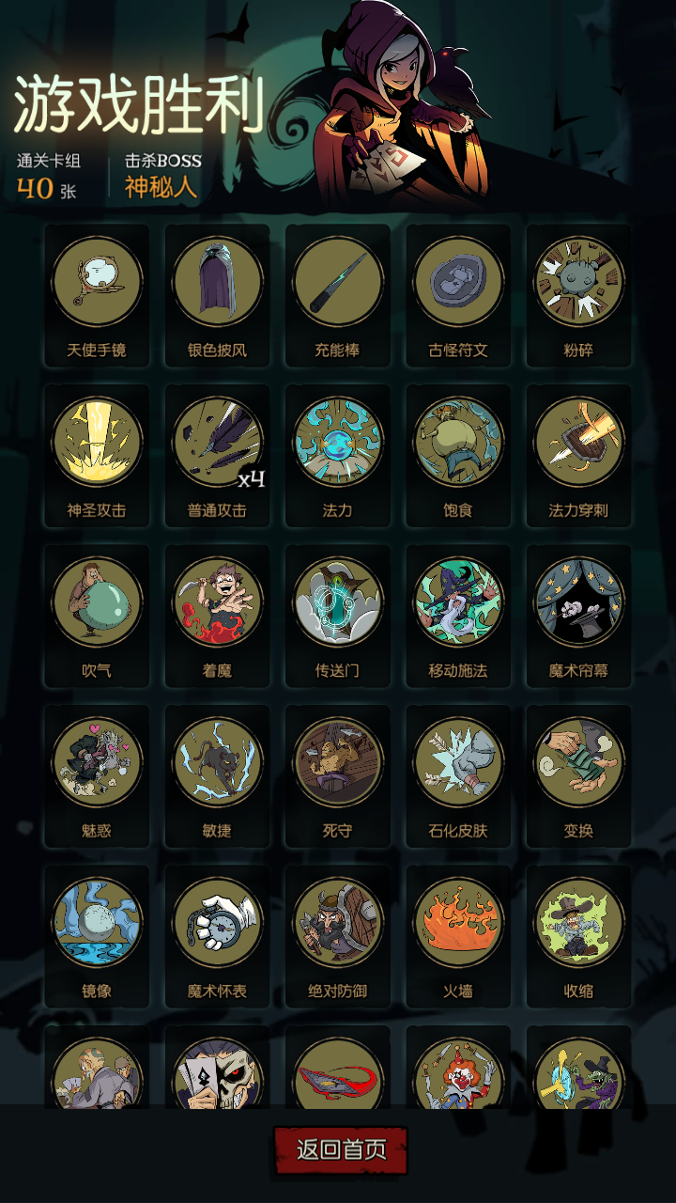Click the 返回首页 button
Viewport: 676px width, 1203px height.
(341, 1150)
